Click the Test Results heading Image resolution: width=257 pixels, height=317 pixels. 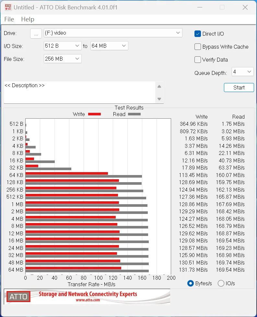(x=129, y=108)
